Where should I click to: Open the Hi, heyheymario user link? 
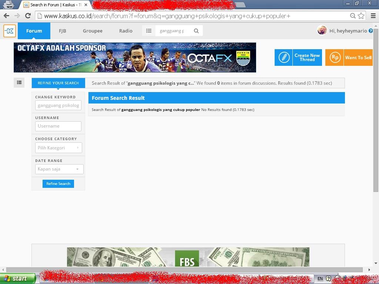point(348,31)
